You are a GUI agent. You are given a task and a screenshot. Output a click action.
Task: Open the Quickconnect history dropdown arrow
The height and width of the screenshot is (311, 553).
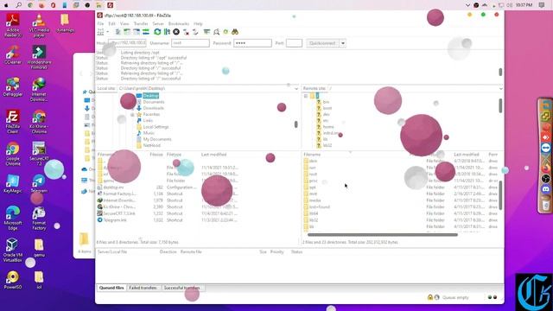coord(343,43)
